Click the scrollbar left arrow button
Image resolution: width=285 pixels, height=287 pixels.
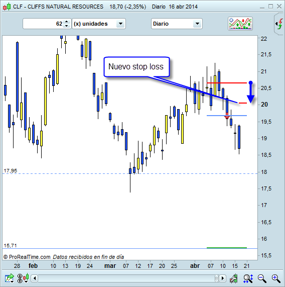[x=35, y=278]
